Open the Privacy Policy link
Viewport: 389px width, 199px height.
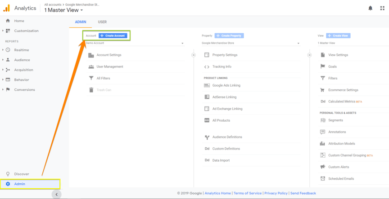tap(276, 193)
